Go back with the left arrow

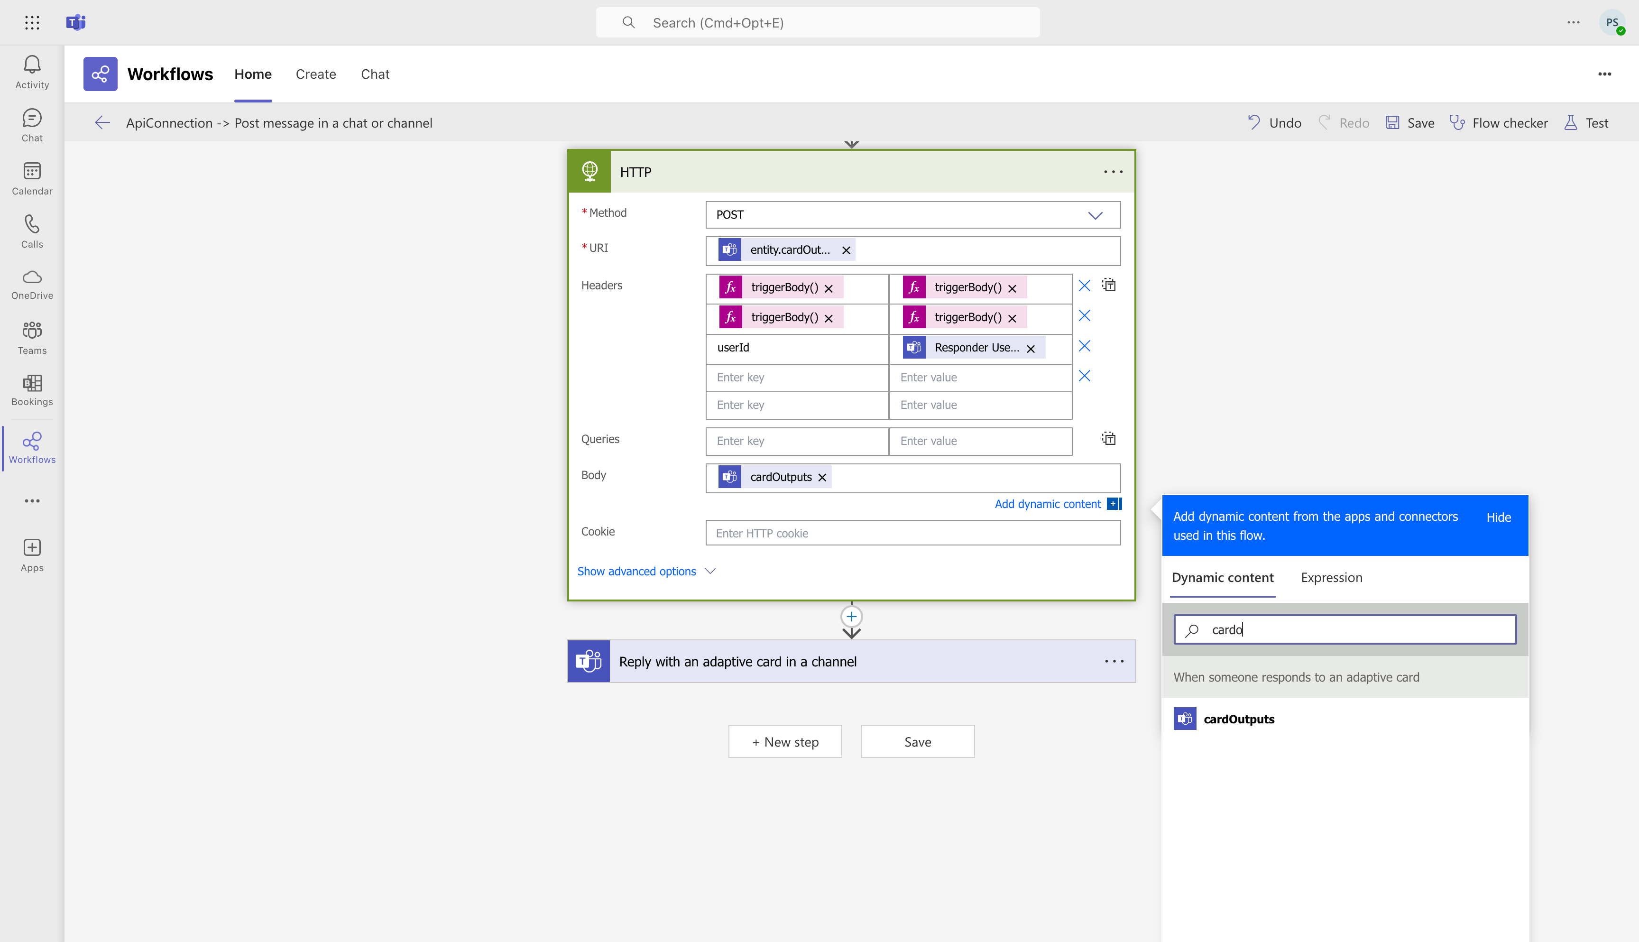[102, 123]
